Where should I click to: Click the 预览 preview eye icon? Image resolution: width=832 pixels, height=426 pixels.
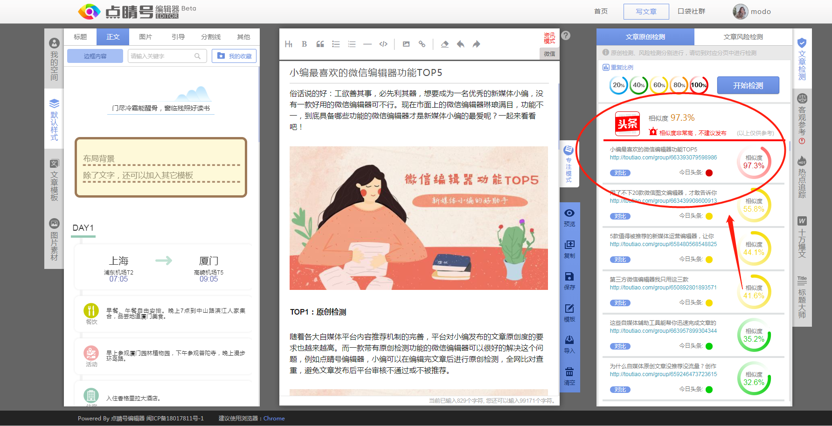click(569, 217)
